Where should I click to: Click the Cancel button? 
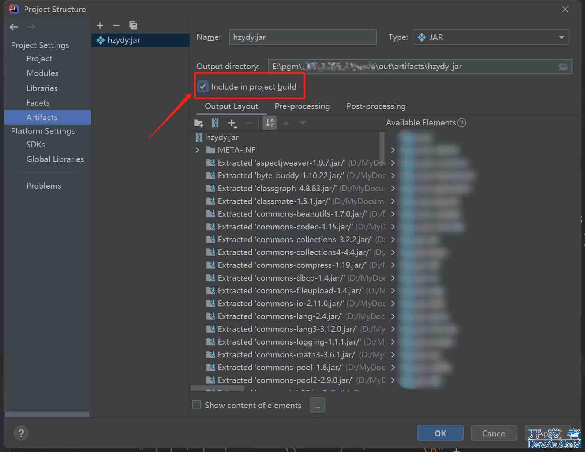(494, 433)
